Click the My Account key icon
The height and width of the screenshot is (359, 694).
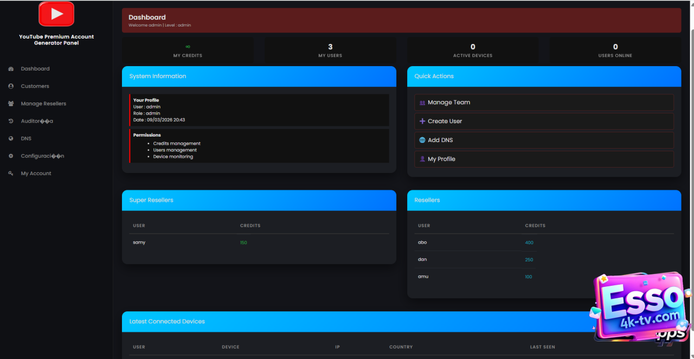coord(11,174)
